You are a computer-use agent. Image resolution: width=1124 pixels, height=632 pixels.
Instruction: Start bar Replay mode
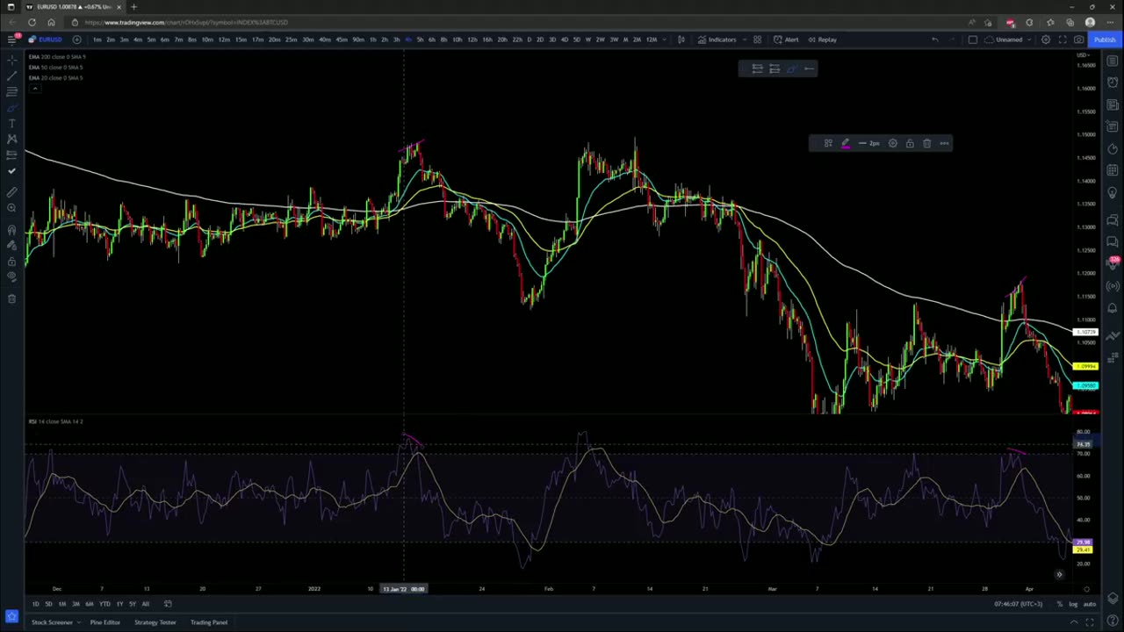[823, 39]
